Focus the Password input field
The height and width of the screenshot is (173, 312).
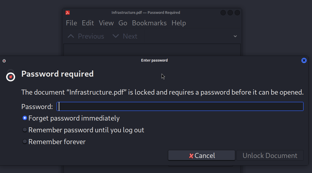[x=180, y=106]
